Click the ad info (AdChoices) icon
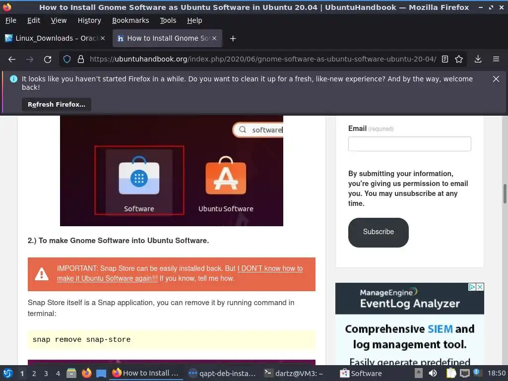Screen dimensions: 508x381 [x=472, y=287]
